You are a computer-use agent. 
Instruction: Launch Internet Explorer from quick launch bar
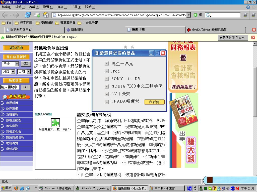click(x=22, y=188)
